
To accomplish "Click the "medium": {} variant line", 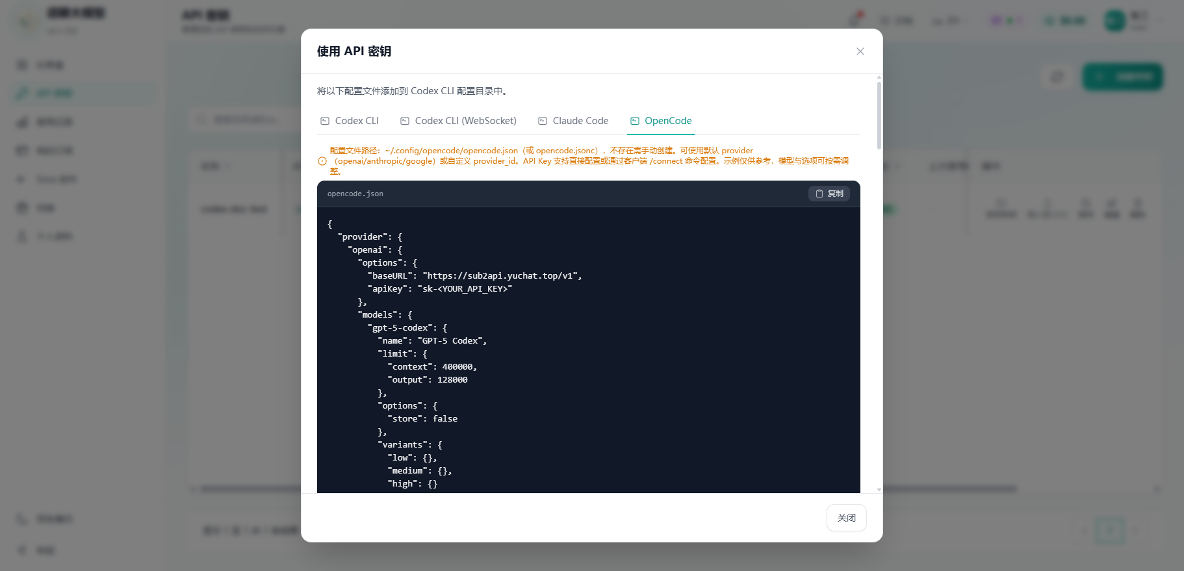I will (x=420, y=470).
